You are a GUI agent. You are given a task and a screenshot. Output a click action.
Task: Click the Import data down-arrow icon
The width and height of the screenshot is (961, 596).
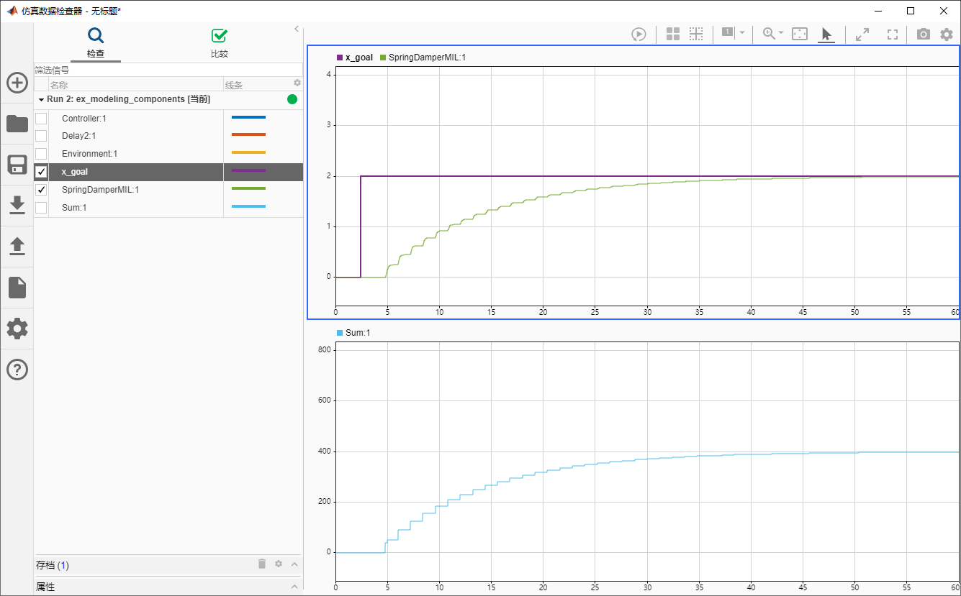(x=17, y=206)
